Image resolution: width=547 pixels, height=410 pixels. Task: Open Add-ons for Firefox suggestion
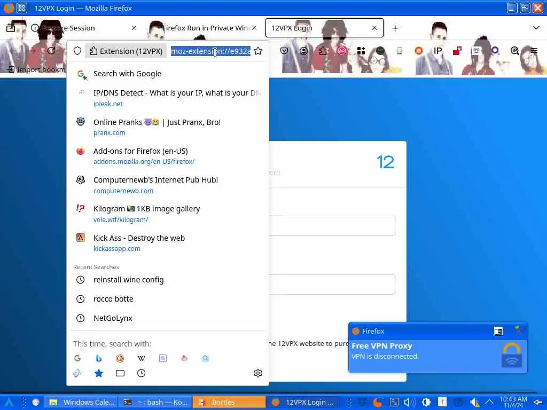point(167,156)
